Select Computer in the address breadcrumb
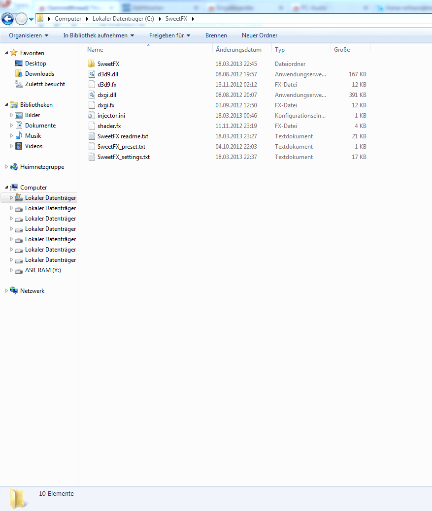 click(68, 19)
